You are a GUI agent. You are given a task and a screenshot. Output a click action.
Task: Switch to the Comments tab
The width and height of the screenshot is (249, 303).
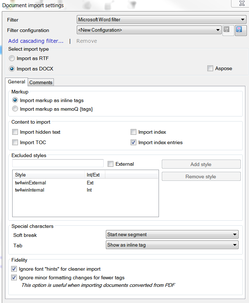coord(41,82)
